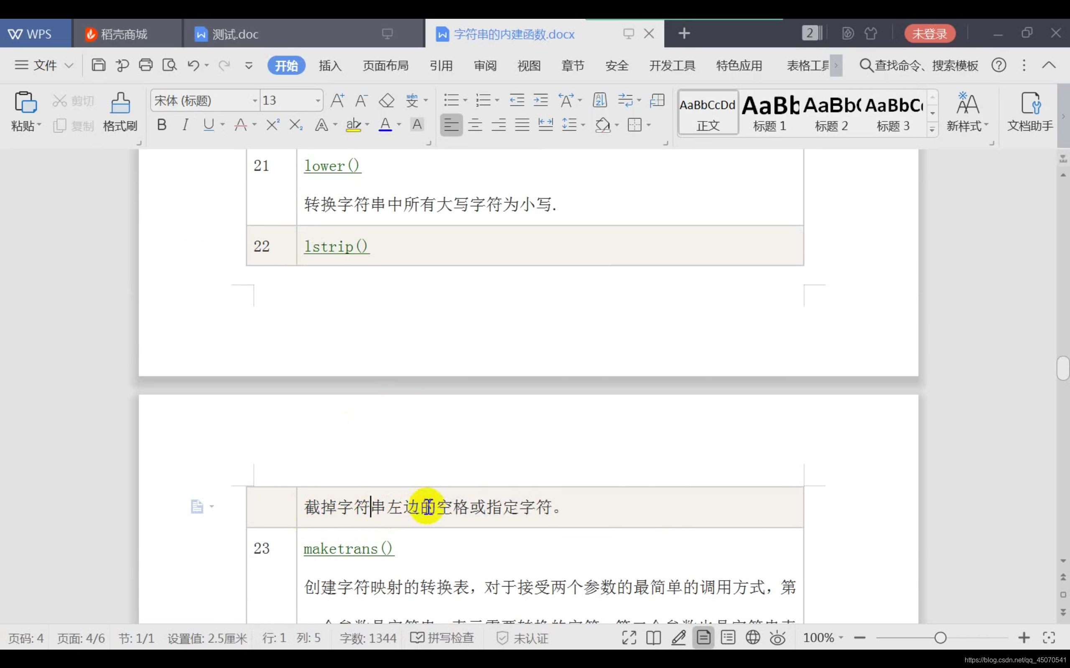Click the Save document icon

point(98,66)
